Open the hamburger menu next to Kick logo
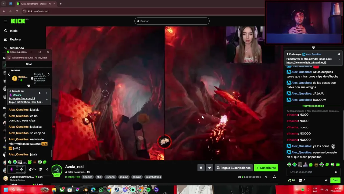 (x=6, y=21)
